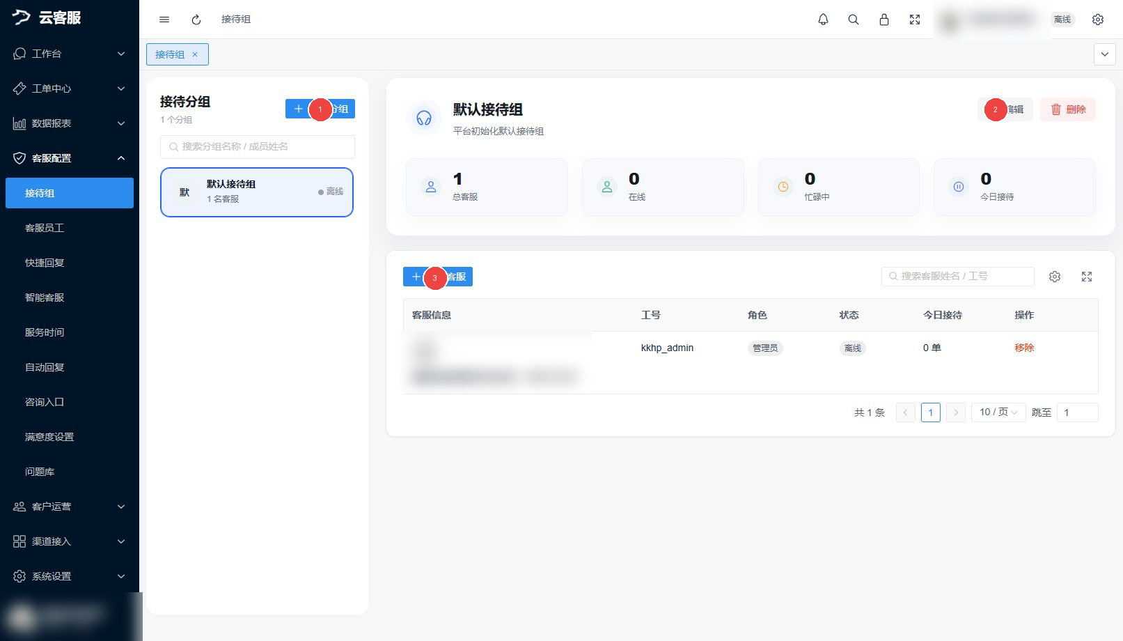Click the group name search field
This screenshot has height=641, width=1123.
pos(258,147)
